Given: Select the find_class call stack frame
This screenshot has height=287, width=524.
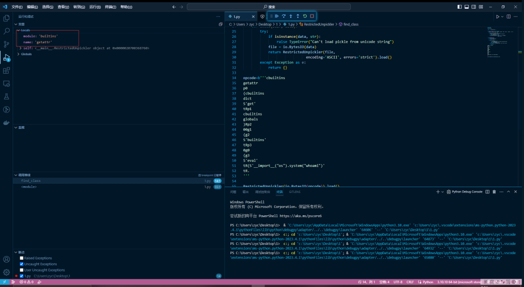Looking at the screenshot, I should 31,181.
